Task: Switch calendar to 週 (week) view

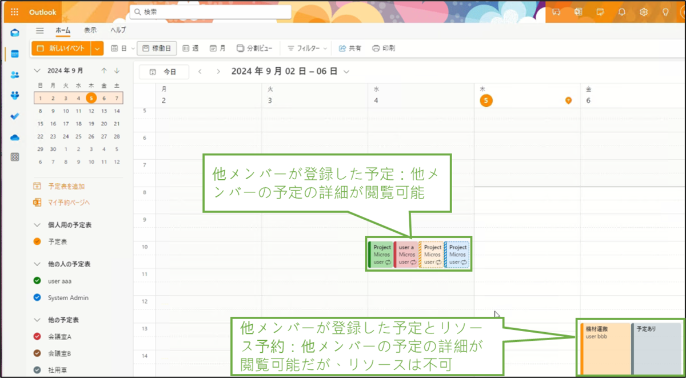Action: point(190,48)
